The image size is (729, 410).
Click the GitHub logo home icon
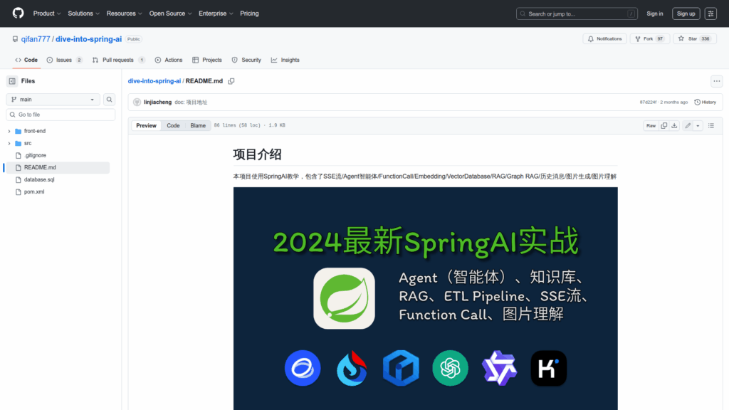[18, 14]
